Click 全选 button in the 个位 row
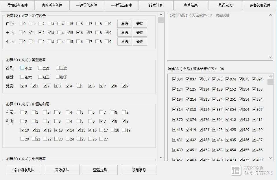This screenshot has width=277, height=180. [125, 42]
